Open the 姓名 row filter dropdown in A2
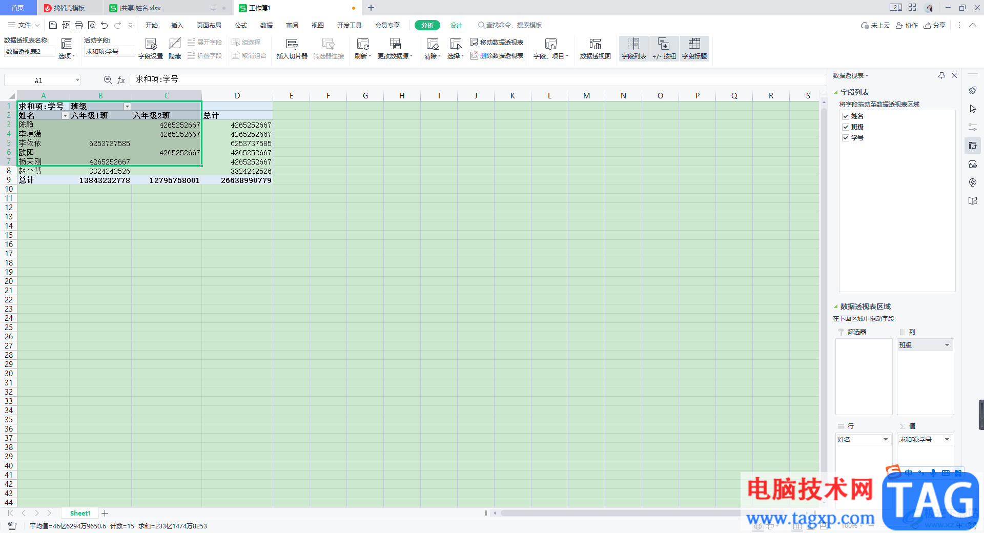Screen dimensions: 984x533 pos(65,116)
